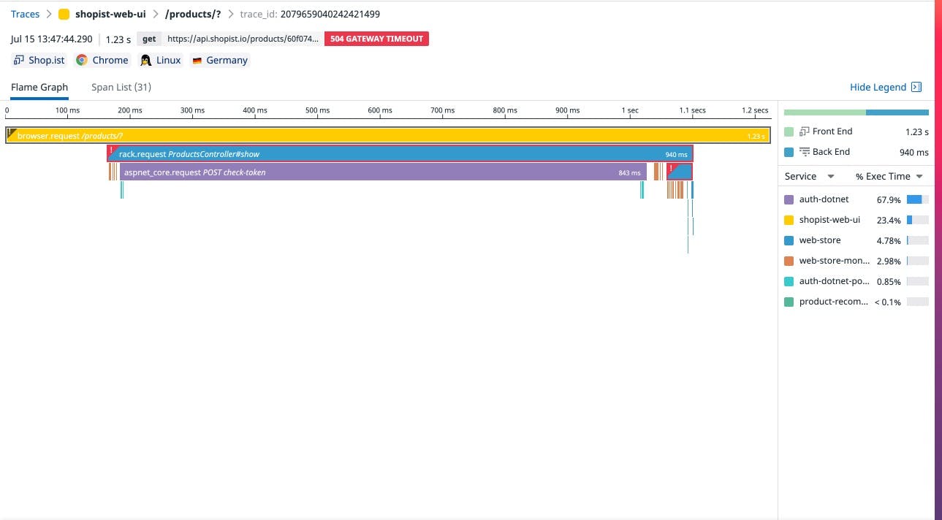Click the Front End icon in legend

[x=805, y=131]
